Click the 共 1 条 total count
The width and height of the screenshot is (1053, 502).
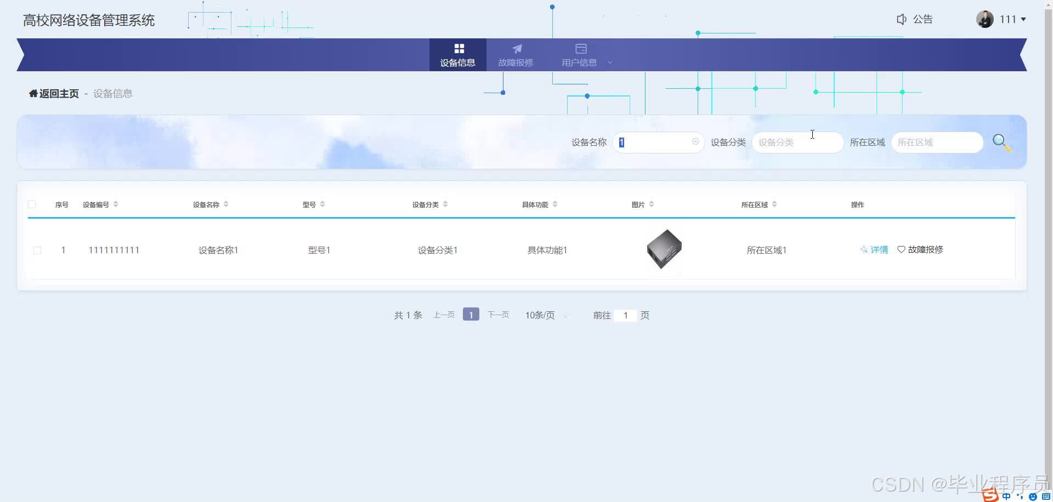[x=408, y=315]
